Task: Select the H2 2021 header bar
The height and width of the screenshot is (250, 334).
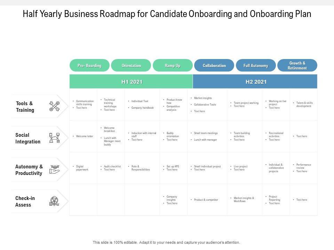Action: coord(256,82)
